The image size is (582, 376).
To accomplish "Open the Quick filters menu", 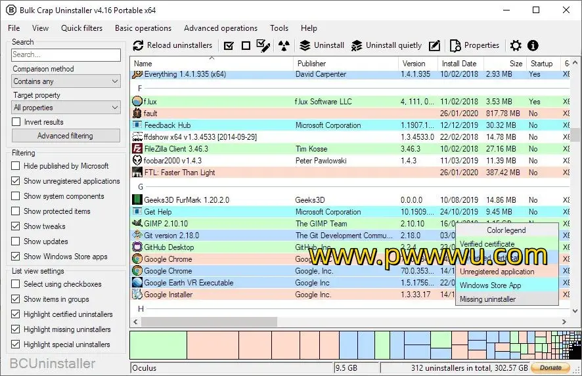I will [81, 28].
